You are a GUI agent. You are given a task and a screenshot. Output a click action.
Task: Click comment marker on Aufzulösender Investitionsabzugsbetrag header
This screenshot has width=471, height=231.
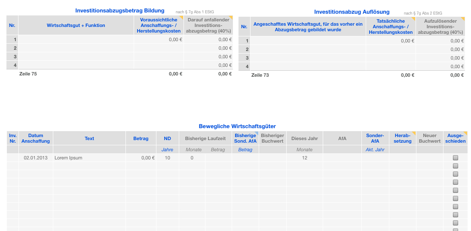[462, 19]
